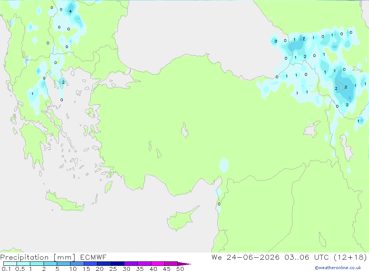
Task: Click the '15' legend scale label
Action: tap(86, 269)
